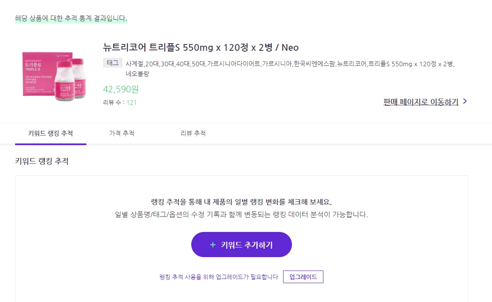Click the 업그레이드 button

coord(303,276)
